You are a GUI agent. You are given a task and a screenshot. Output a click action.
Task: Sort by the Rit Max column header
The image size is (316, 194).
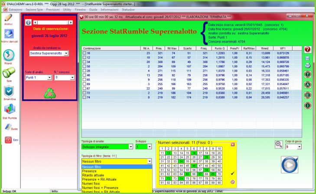click(172, 49)
